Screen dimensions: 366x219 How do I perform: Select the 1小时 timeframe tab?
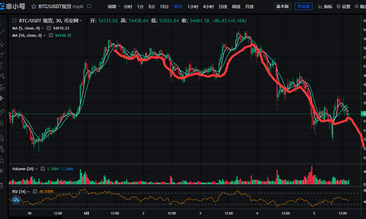click(x=193, y=6)
